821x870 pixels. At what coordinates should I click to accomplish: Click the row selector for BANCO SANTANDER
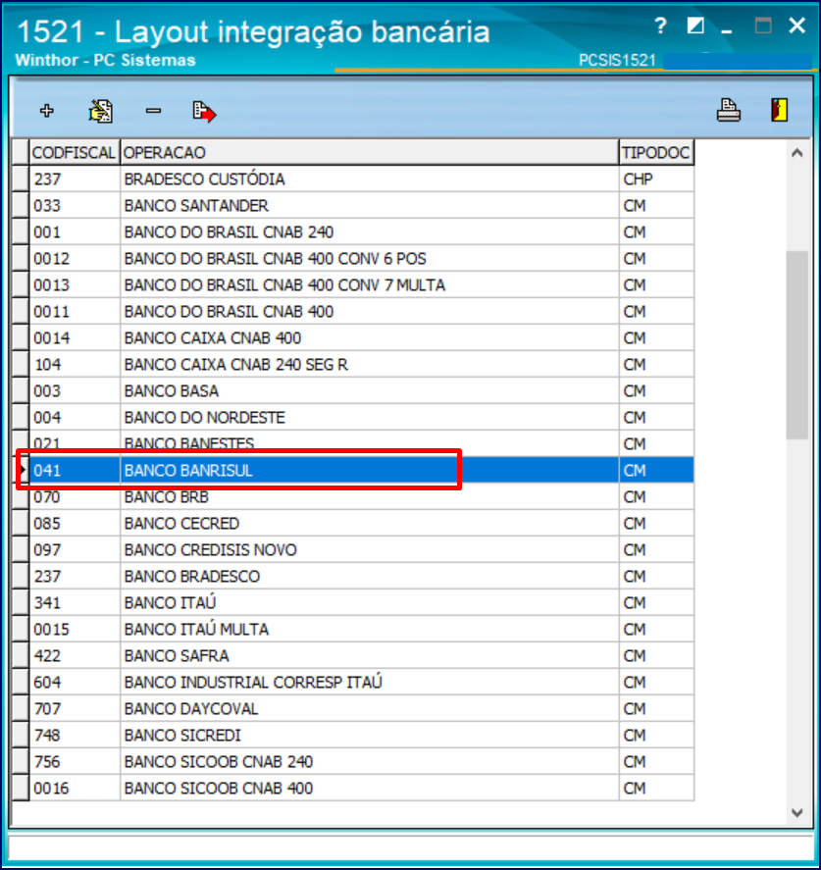click(x=21, y=206)
